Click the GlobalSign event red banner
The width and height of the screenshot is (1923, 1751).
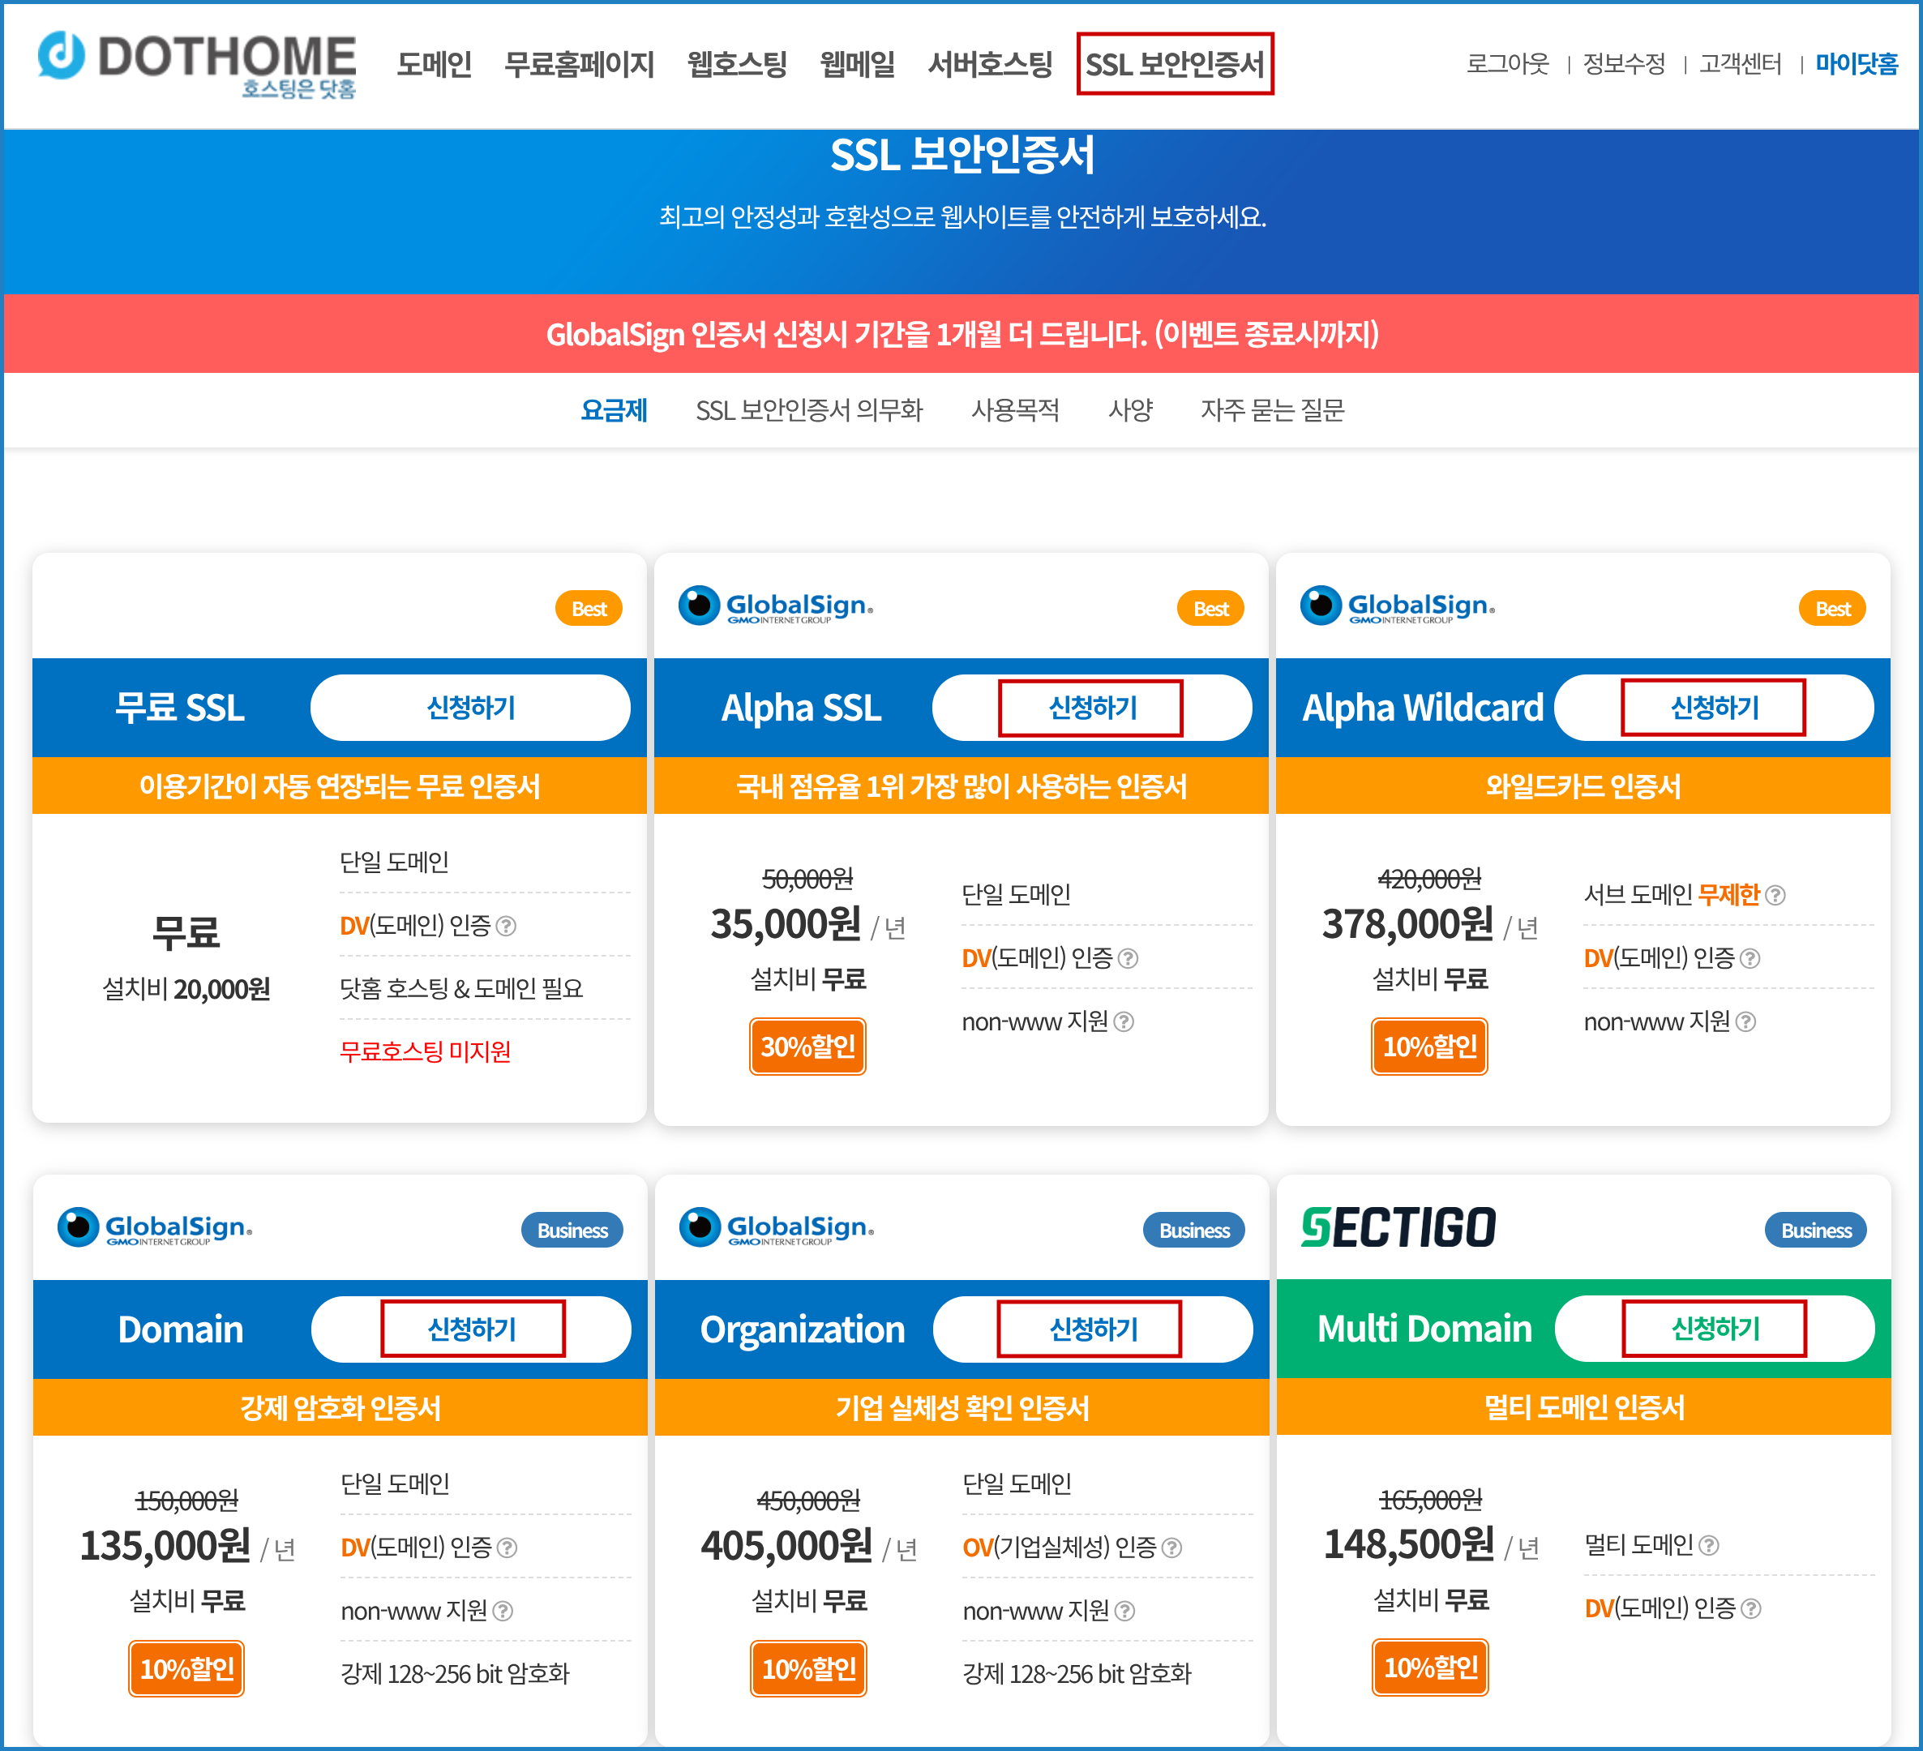(x=961, y=334)
